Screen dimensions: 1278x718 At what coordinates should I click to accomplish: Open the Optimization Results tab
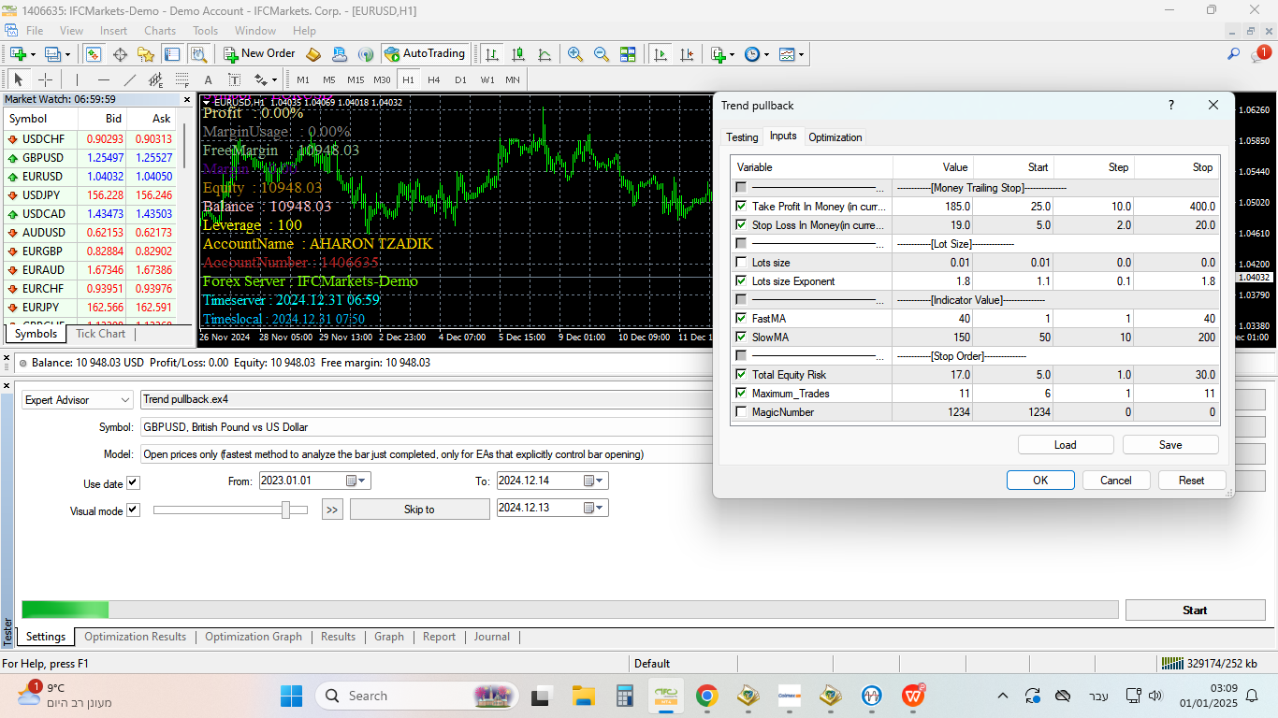[x=136, y=637]
